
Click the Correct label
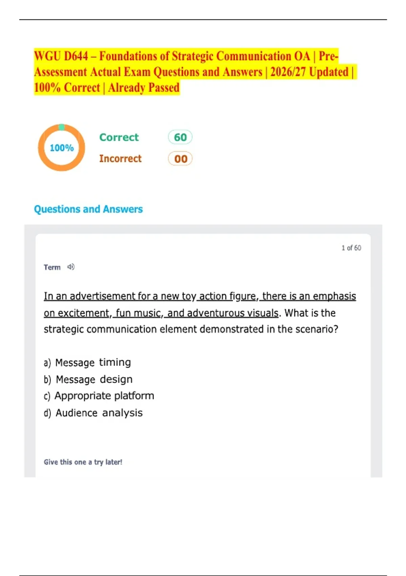tap(119, 137)
